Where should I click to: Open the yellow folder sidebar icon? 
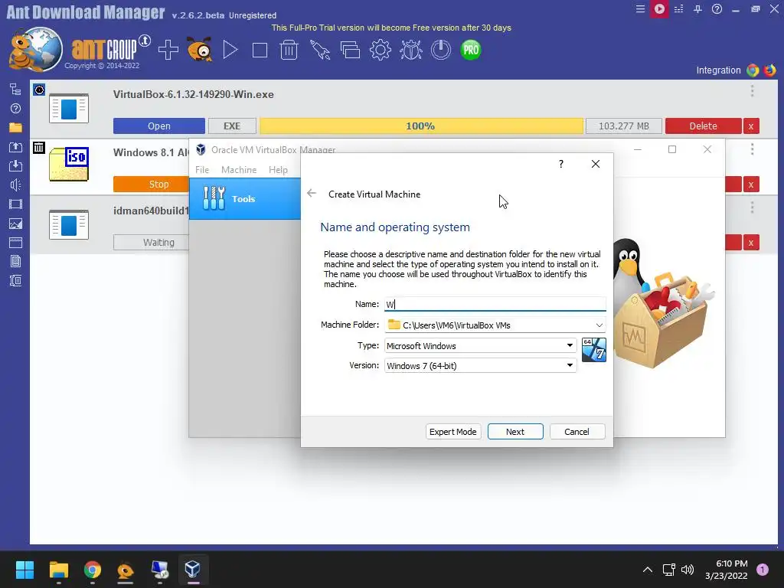(15, 128)
